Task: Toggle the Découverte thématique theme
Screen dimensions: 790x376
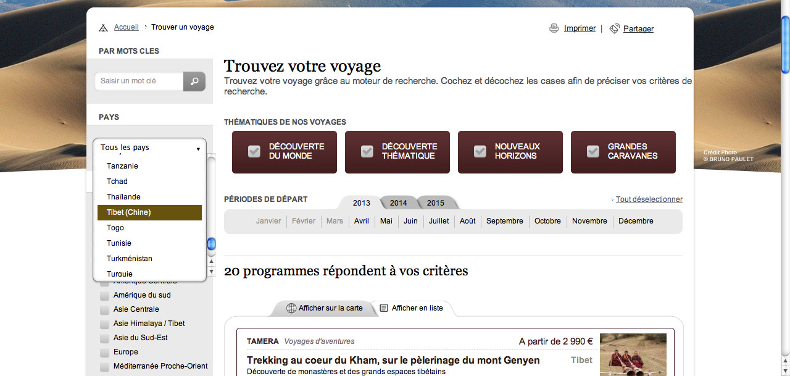Action: pos(397,152)
